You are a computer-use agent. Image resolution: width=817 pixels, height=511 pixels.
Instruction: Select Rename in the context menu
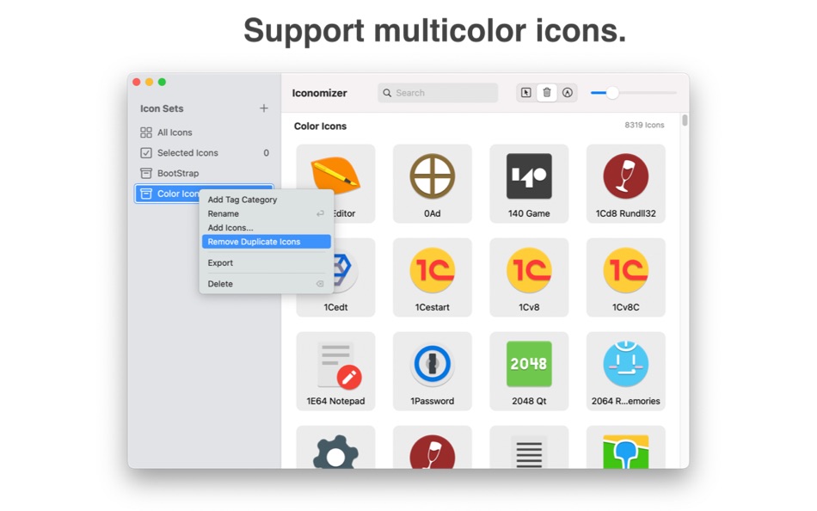click(x=223, y=213)
